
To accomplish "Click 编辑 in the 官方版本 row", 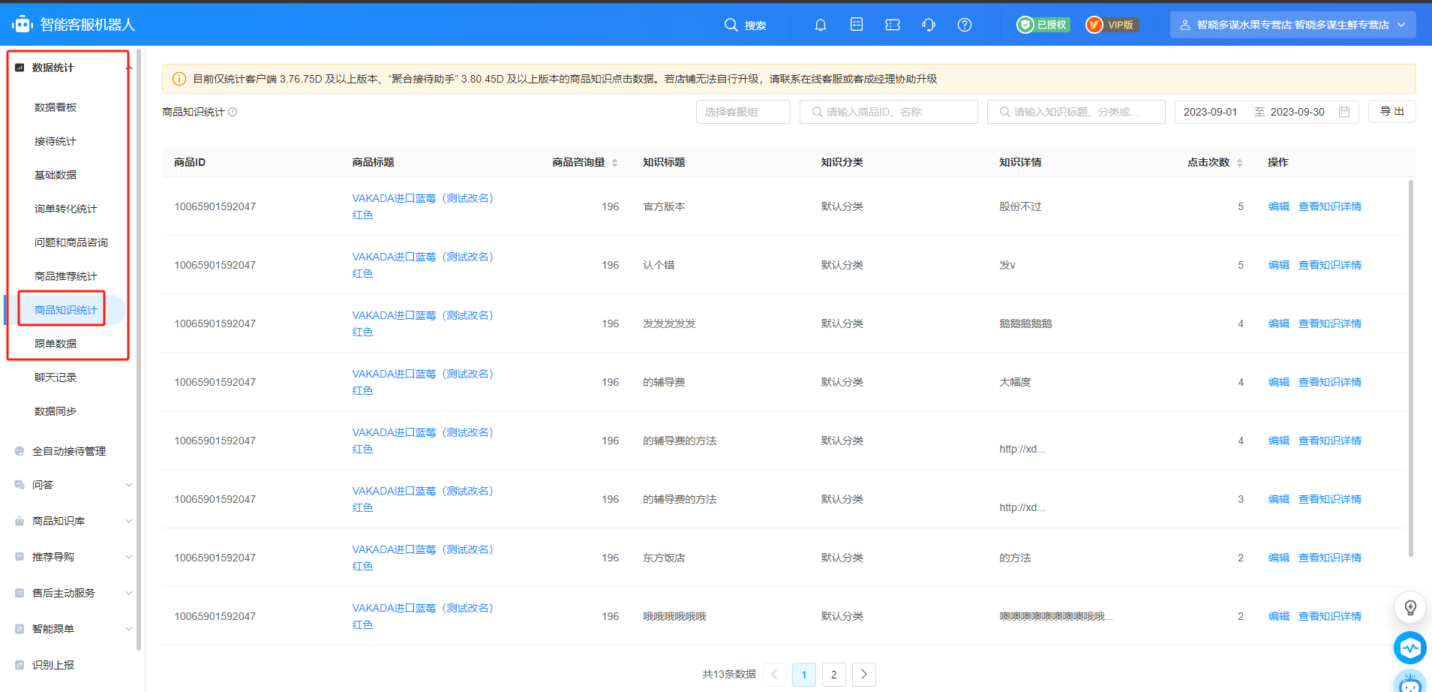I will pos(1279,206).
